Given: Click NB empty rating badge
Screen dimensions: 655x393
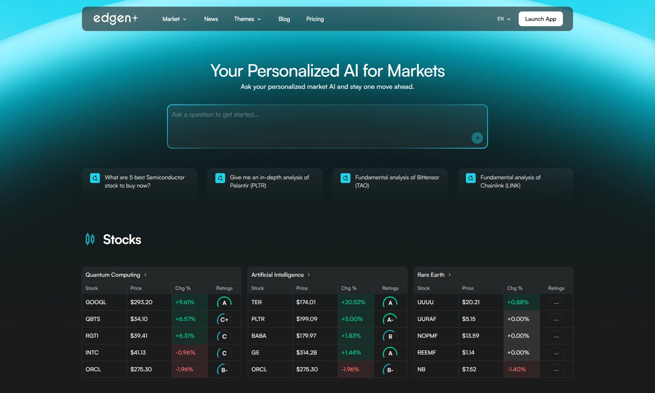Looking at the screenshot, I should [x=556, y=370].
